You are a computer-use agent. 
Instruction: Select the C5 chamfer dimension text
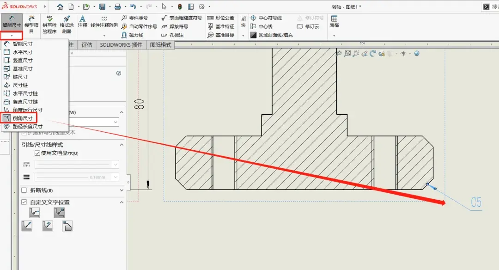click(x=476, y=202)
